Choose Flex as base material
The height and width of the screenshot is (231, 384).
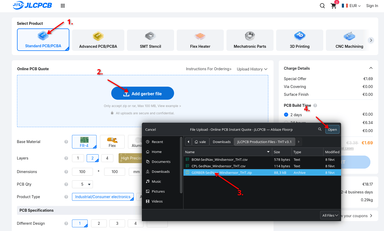tap(112, 142)
